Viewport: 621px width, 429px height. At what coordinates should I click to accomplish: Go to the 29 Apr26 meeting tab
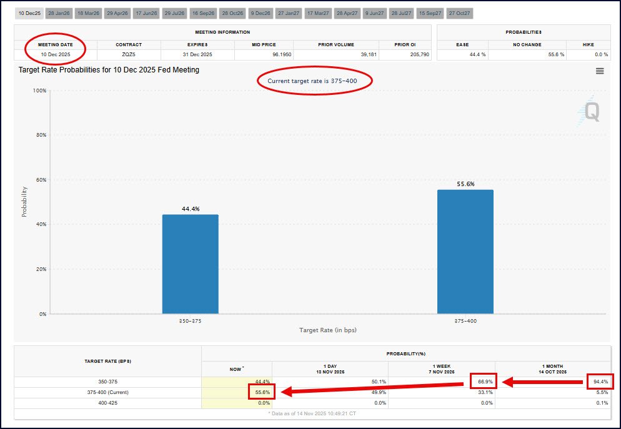117,13
